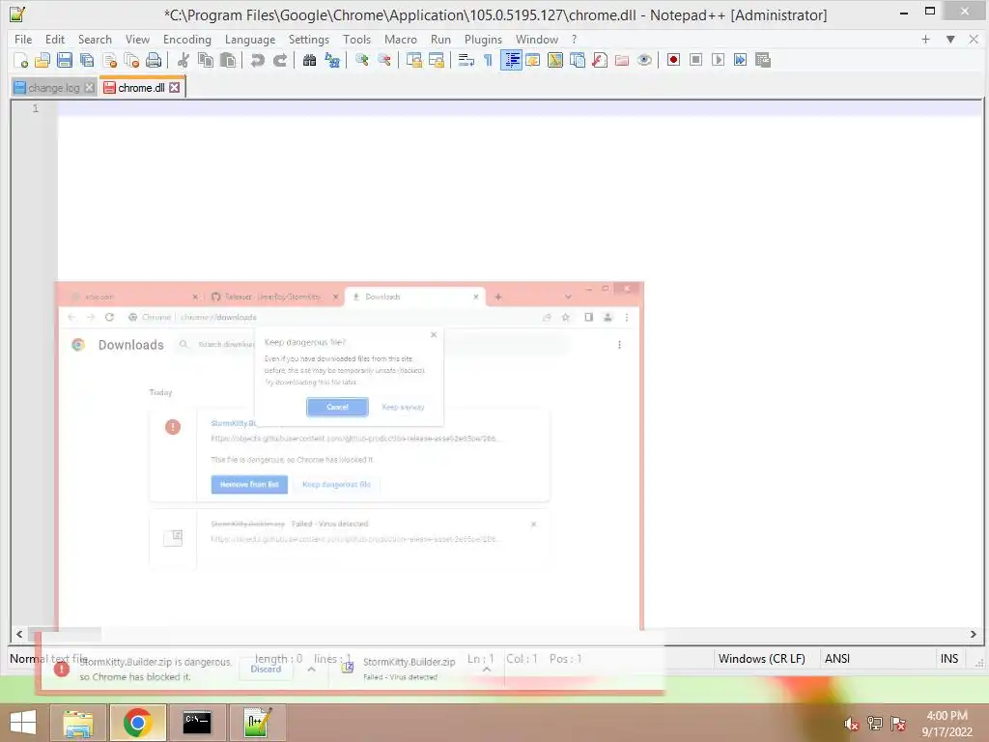This screenshot has width=989, height=742.
Task: Click INS mode in status bar
Action: click(949, 658)
